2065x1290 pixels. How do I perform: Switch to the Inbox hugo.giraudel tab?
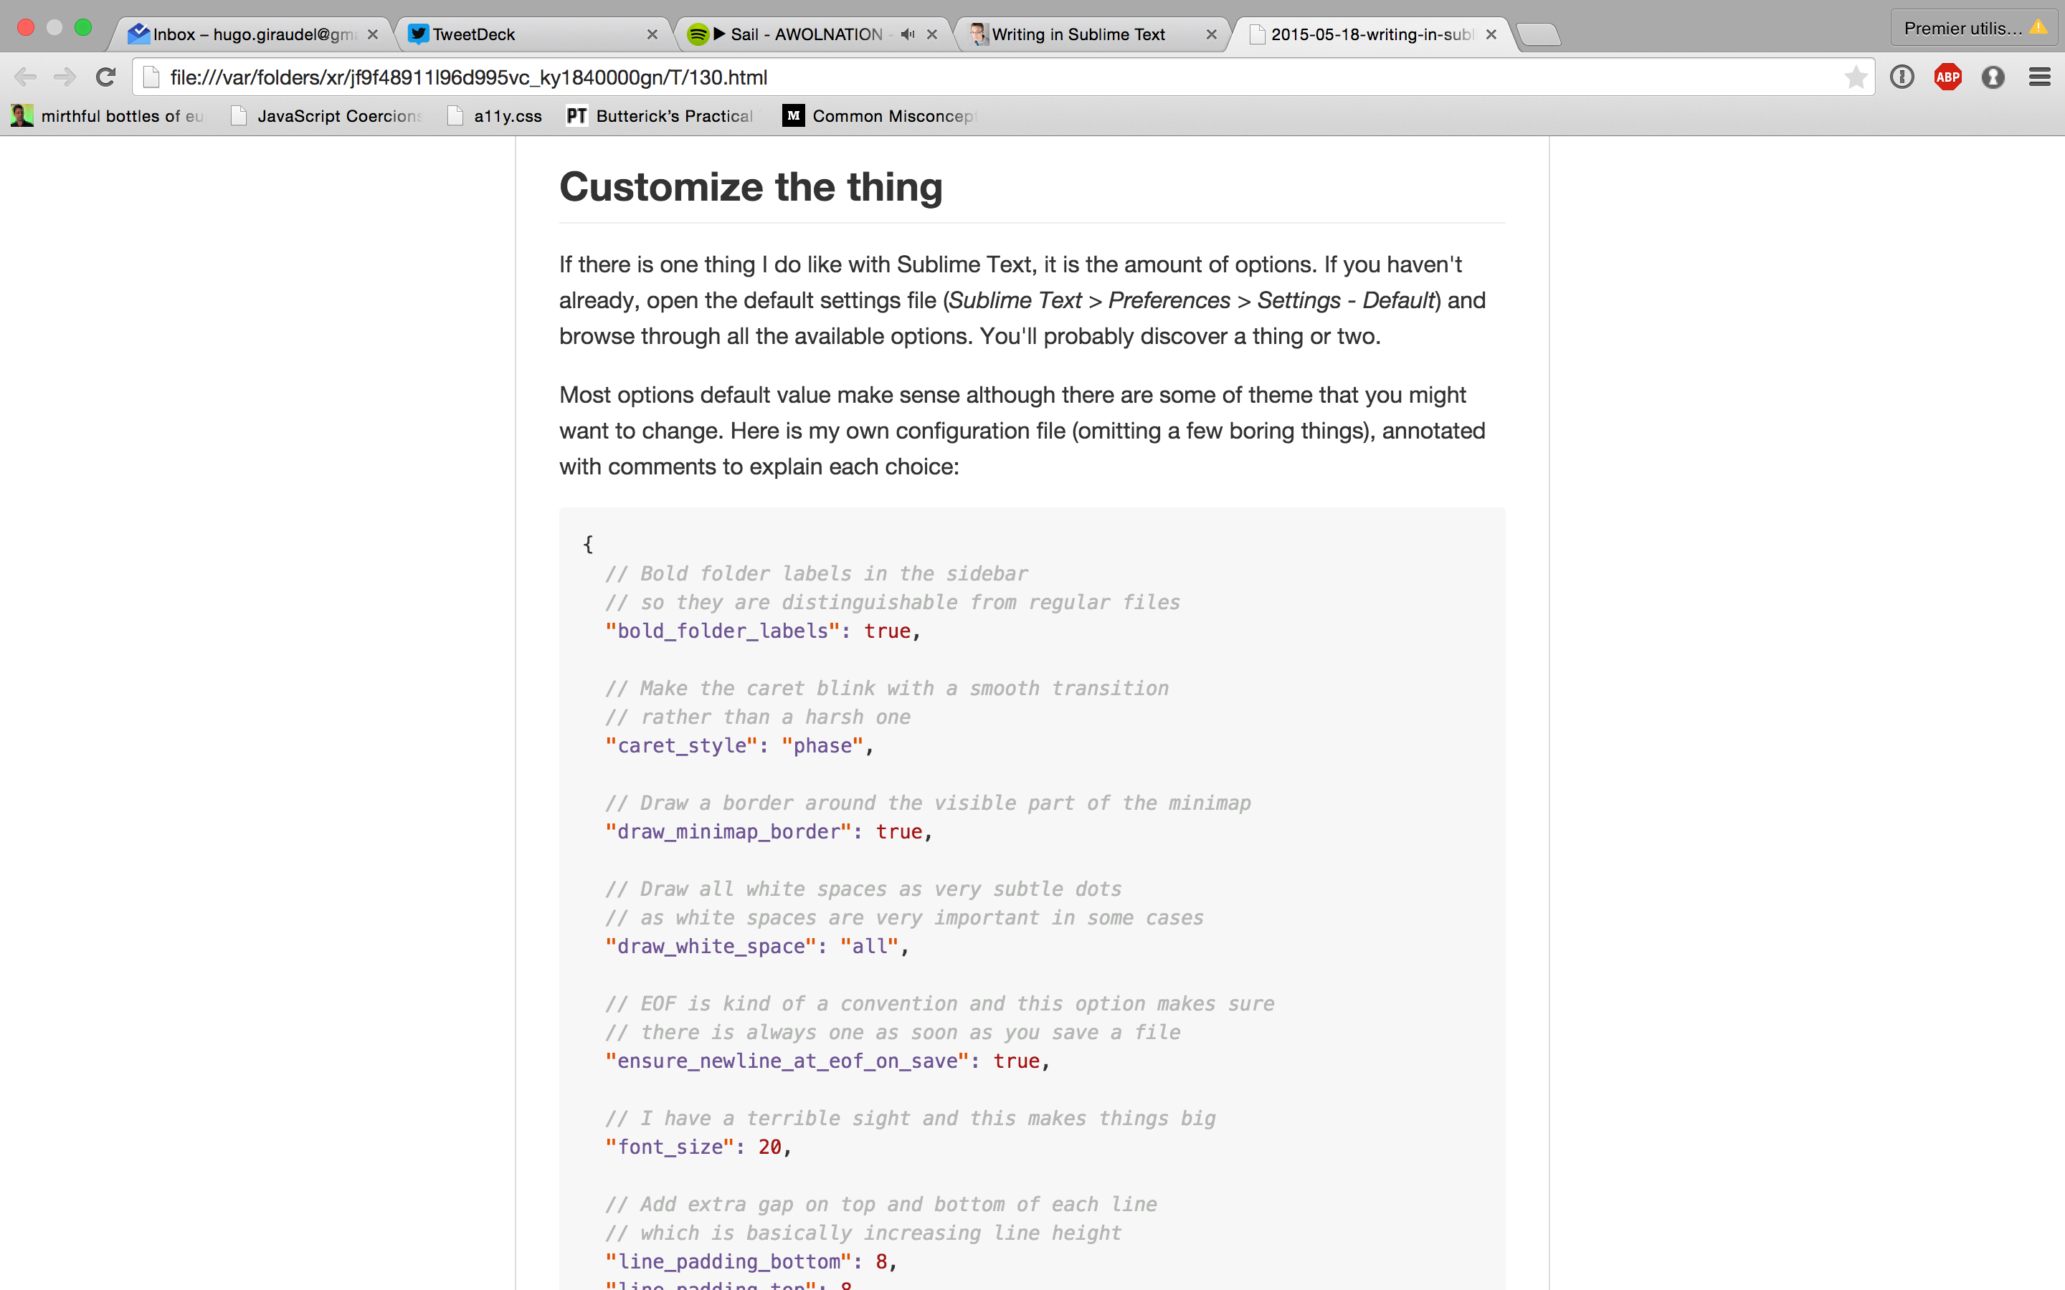247,34
